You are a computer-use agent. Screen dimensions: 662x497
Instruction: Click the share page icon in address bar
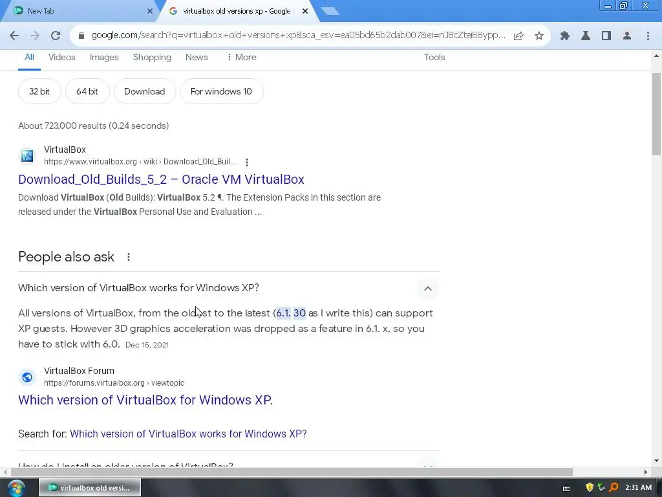(518, 36)
